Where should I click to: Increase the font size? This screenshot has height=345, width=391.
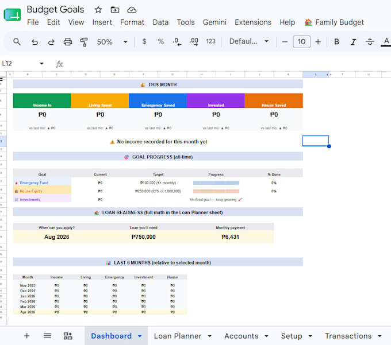coord(318,41)
